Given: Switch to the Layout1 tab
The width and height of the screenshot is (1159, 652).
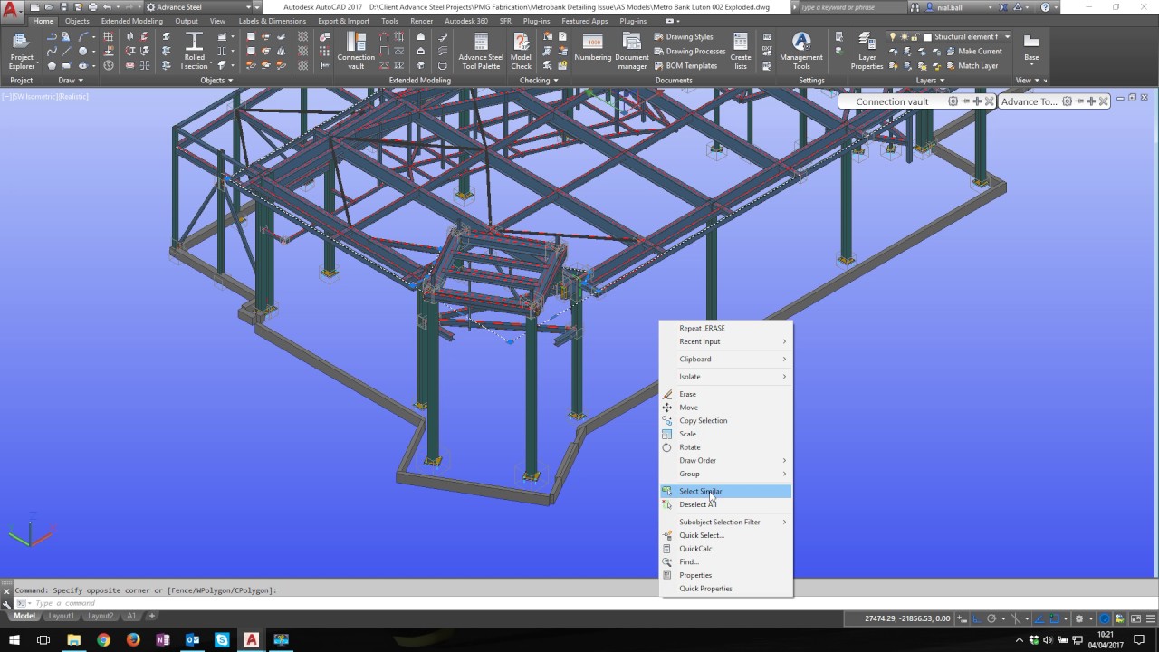Looking at the screenshot, I should click(62, 616).
